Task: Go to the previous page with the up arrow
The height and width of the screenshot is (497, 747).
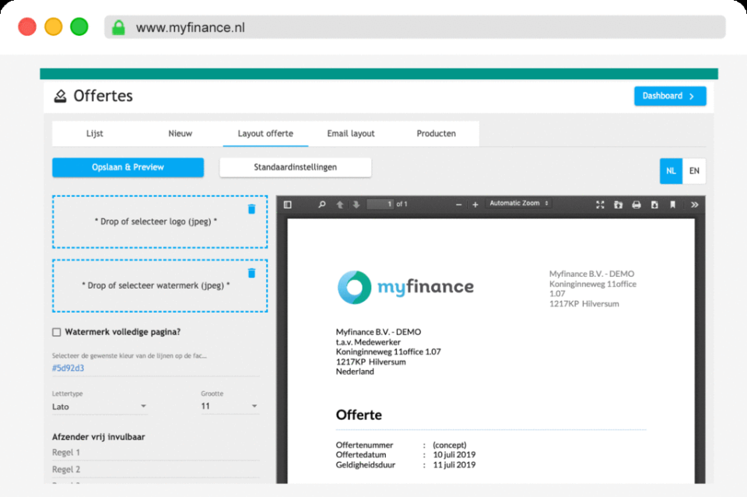Action: 340,204
